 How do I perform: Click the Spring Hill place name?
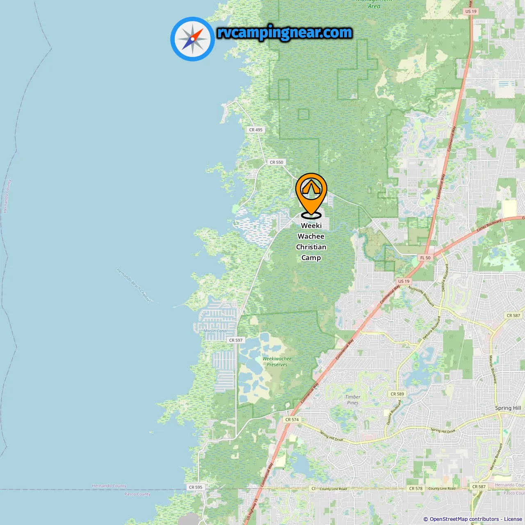[508, 408]
